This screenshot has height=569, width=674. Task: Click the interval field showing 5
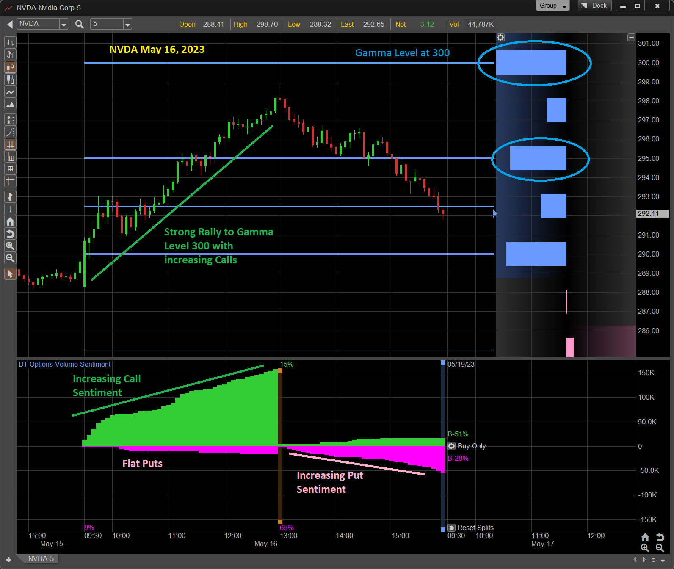107,24
